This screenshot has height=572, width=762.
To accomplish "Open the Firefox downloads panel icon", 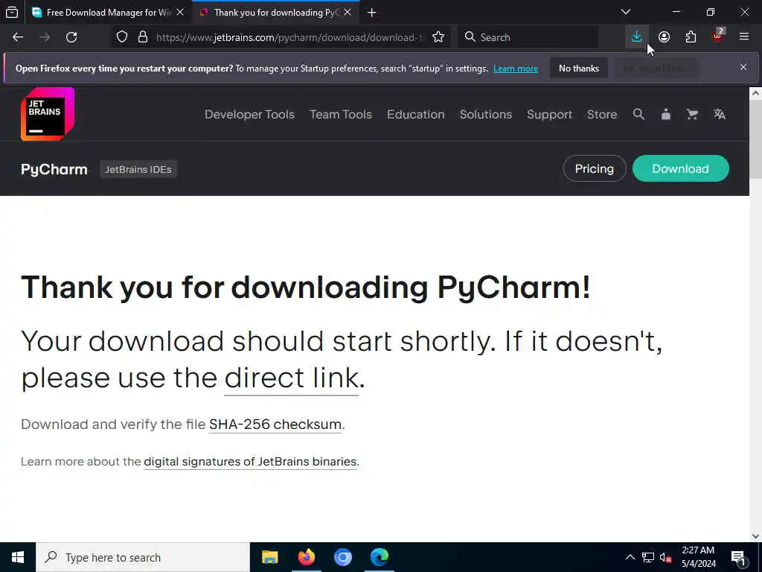I will pos(636,37).
